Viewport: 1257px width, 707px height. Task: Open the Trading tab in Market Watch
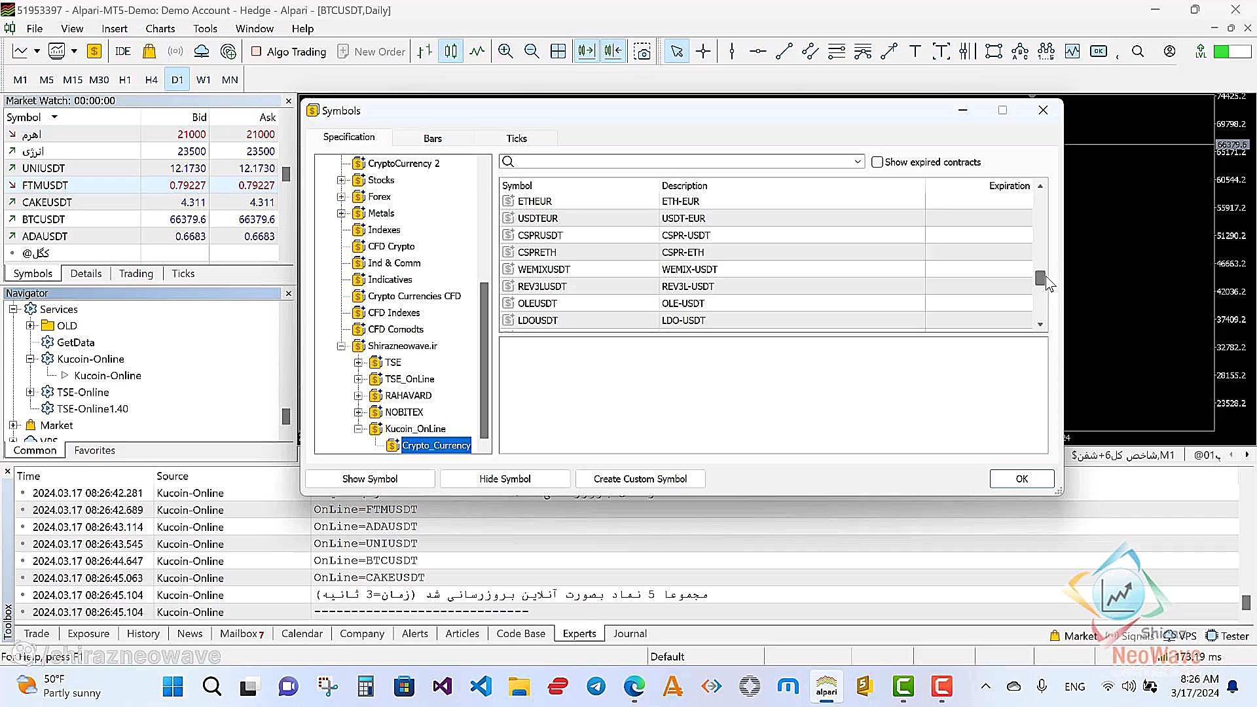136,274
